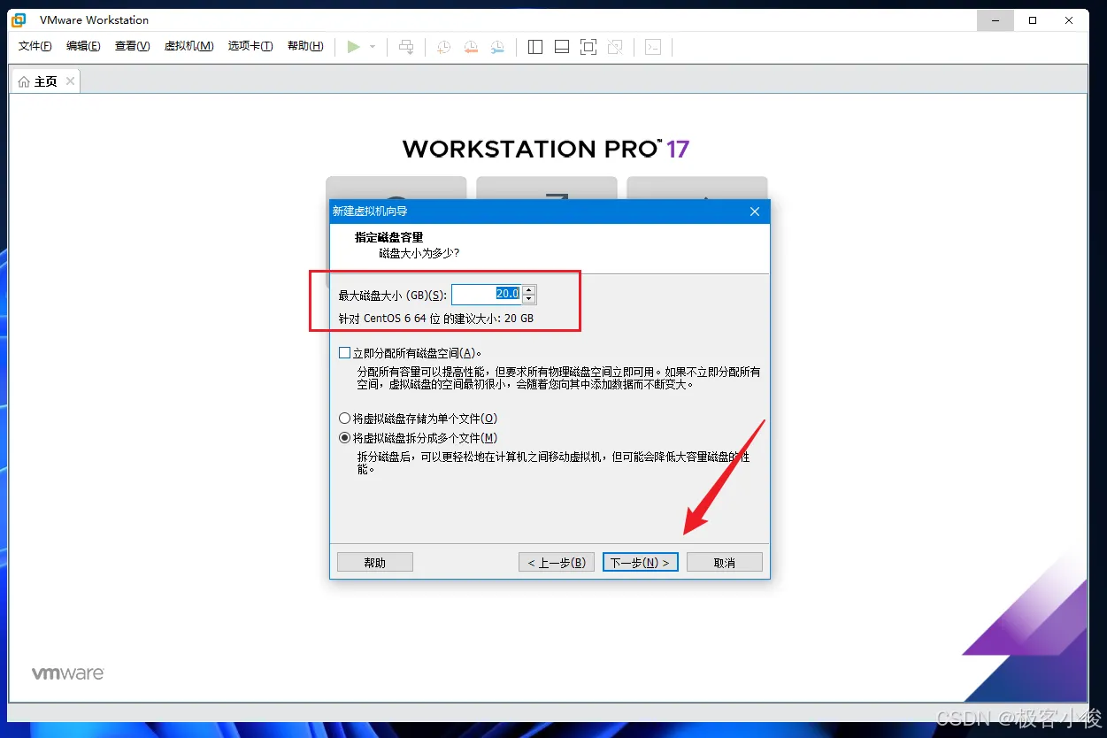Open the power options dropdown arrow
1107x738 pixels.
point(373,47)
